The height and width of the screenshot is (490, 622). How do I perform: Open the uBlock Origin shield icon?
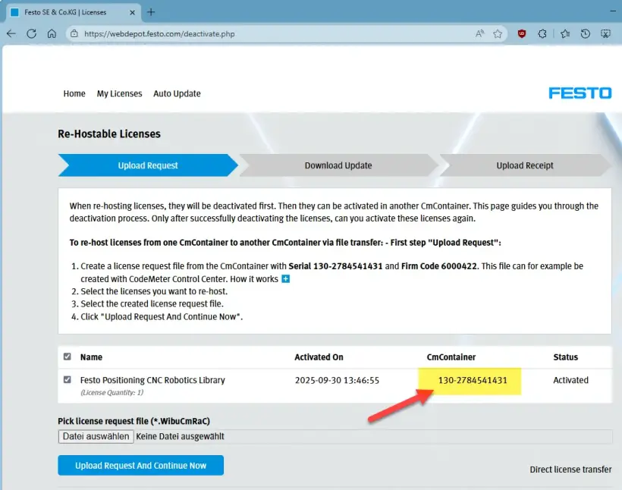[522, 33]
